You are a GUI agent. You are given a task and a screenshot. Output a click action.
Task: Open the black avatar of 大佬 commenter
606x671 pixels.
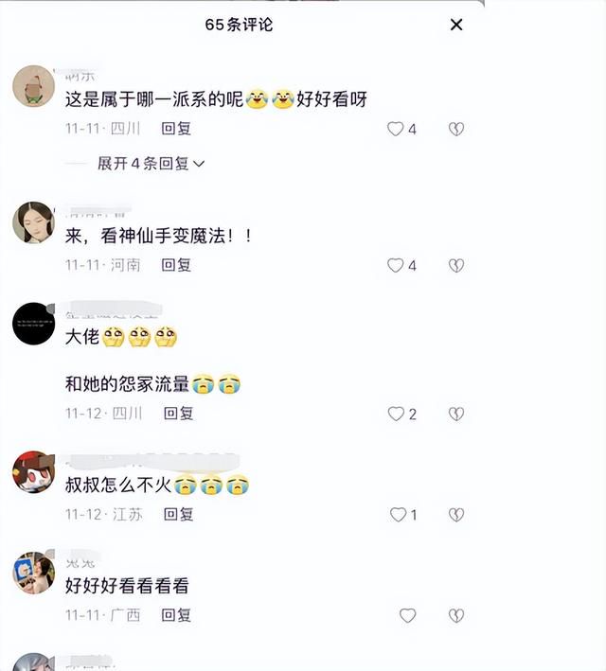pos(33,324)
